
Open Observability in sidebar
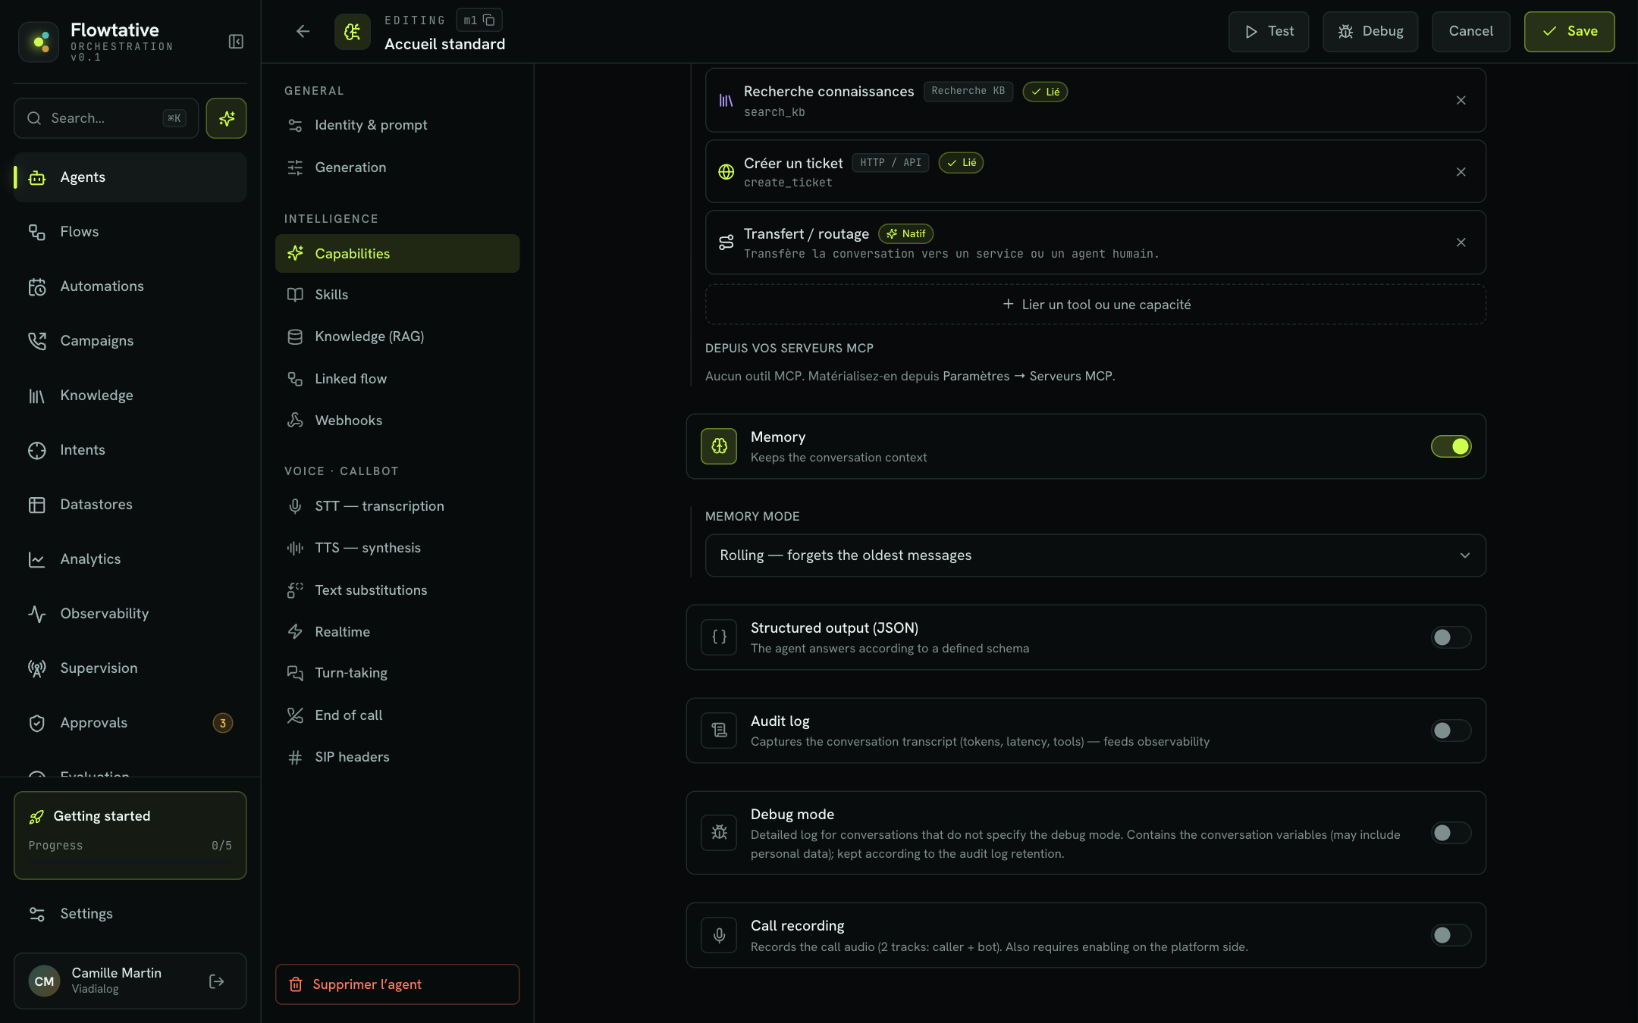130,614
